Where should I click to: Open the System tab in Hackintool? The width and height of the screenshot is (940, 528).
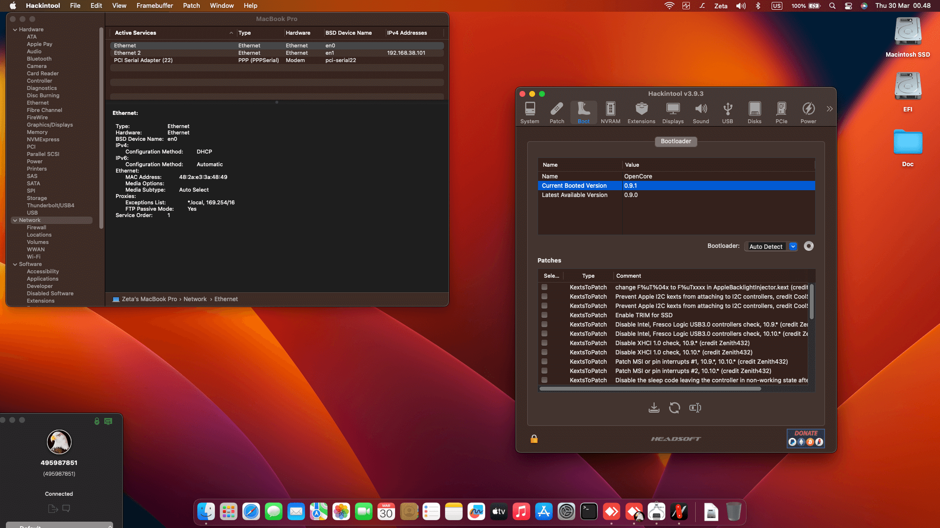pyautogui.click(x=529, y=112)
